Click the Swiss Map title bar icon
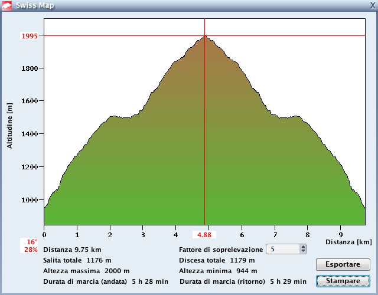Image resolution: width=378 pixels, height=295 pixels. pyautogui.click(x=7, y=5)
